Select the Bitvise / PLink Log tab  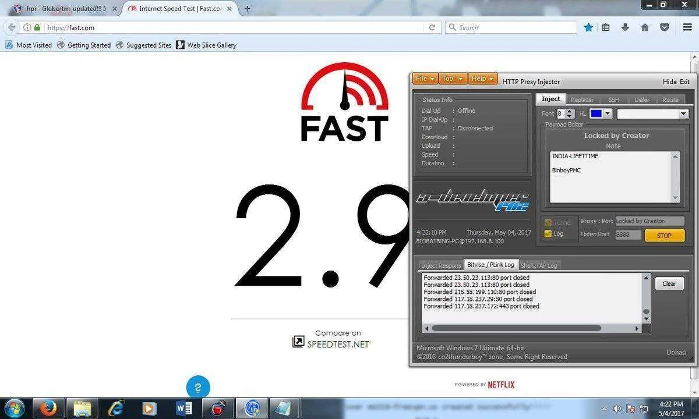point(490,265)
